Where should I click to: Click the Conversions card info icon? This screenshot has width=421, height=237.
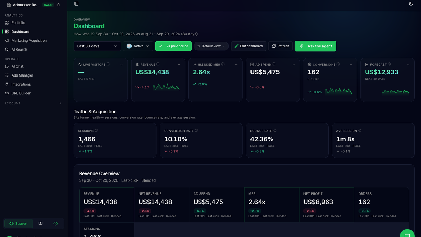point(339,64)
